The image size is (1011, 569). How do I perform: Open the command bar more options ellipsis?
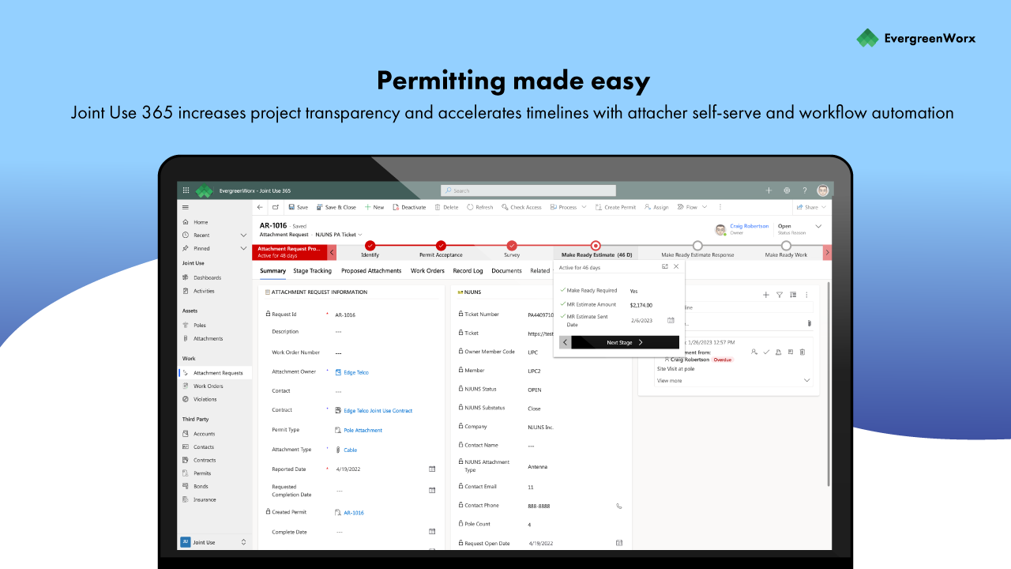pos(720,207)
